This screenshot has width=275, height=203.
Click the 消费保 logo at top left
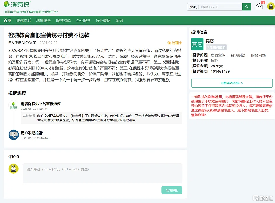click(x=17, y=4)
